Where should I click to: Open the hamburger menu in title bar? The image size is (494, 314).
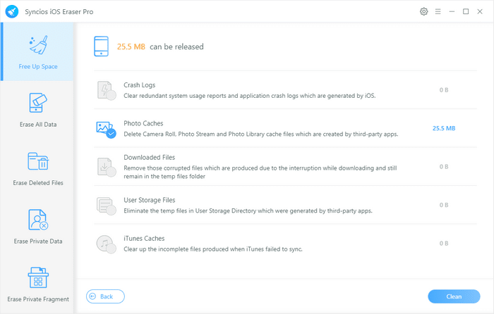438,11
